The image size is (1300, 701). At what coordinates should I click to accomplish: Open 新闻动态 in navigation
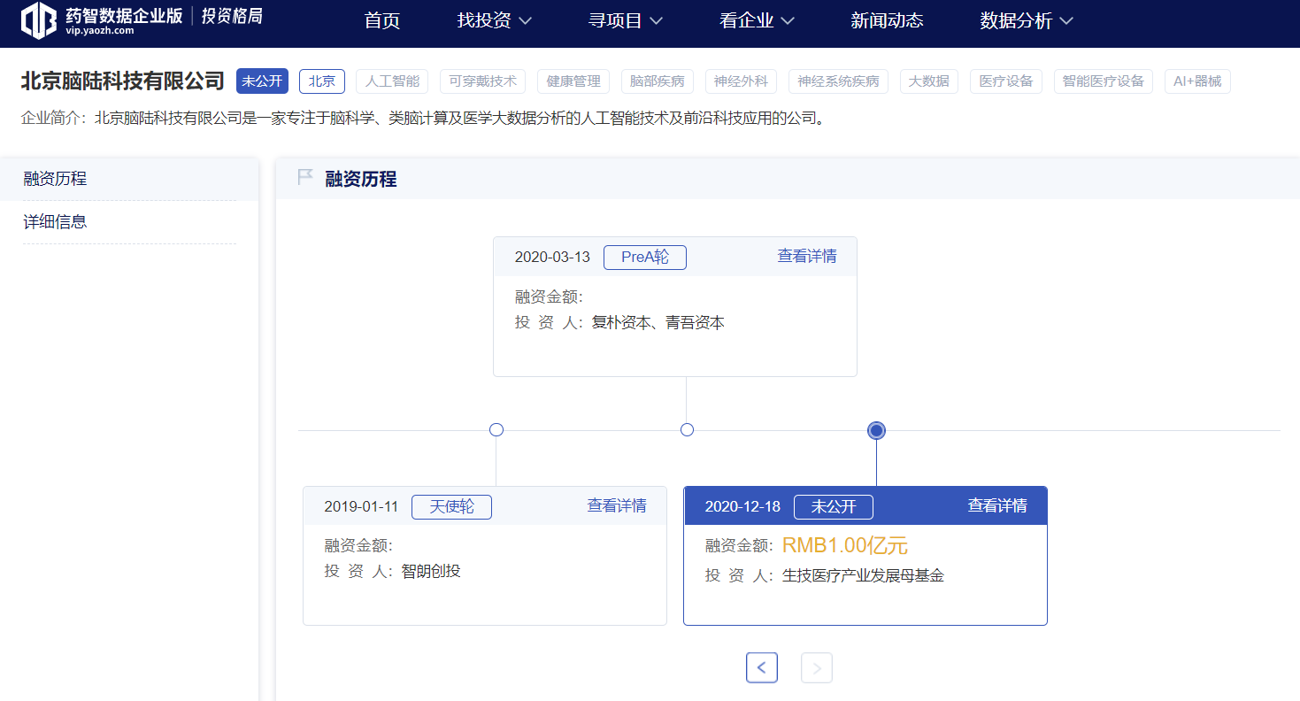click(887, 20)
